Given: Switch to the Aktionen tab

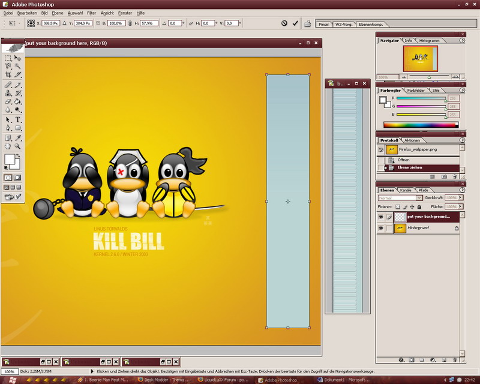Looking at the screenshot, I should 412,140.
